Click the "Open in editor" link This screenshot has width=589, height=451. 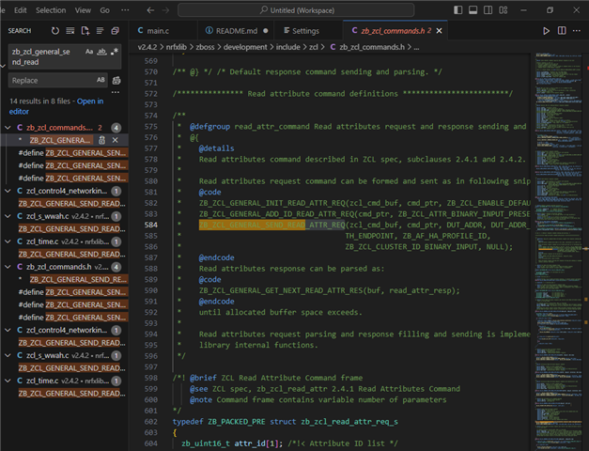(90, 101)
